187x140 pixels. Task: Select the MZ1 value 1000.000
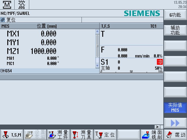(44, 51)
